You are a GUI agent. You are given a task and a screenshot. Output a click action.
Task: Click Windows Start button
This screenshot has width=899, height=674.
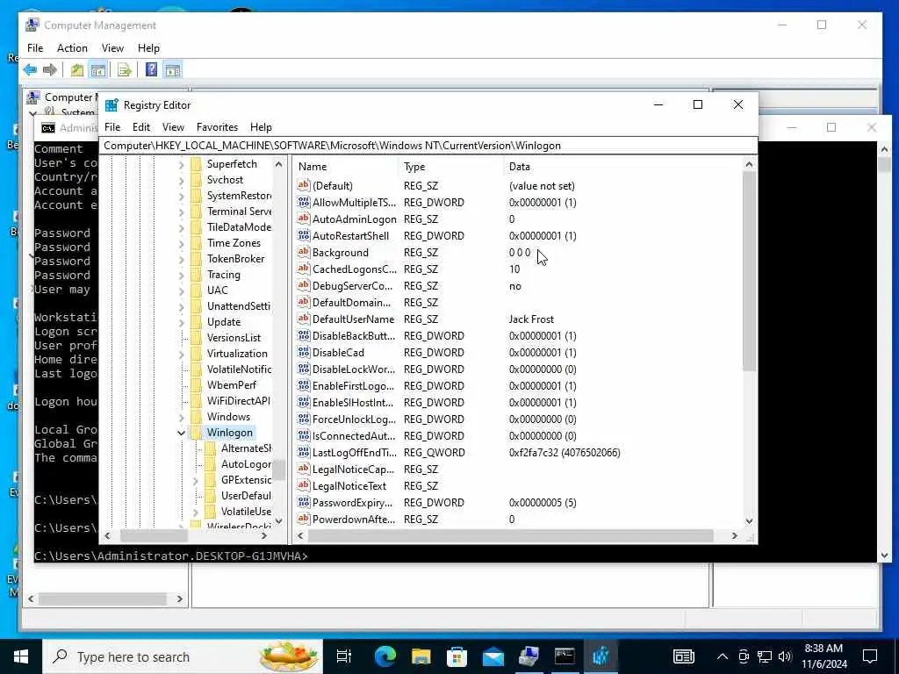(21, 656)
